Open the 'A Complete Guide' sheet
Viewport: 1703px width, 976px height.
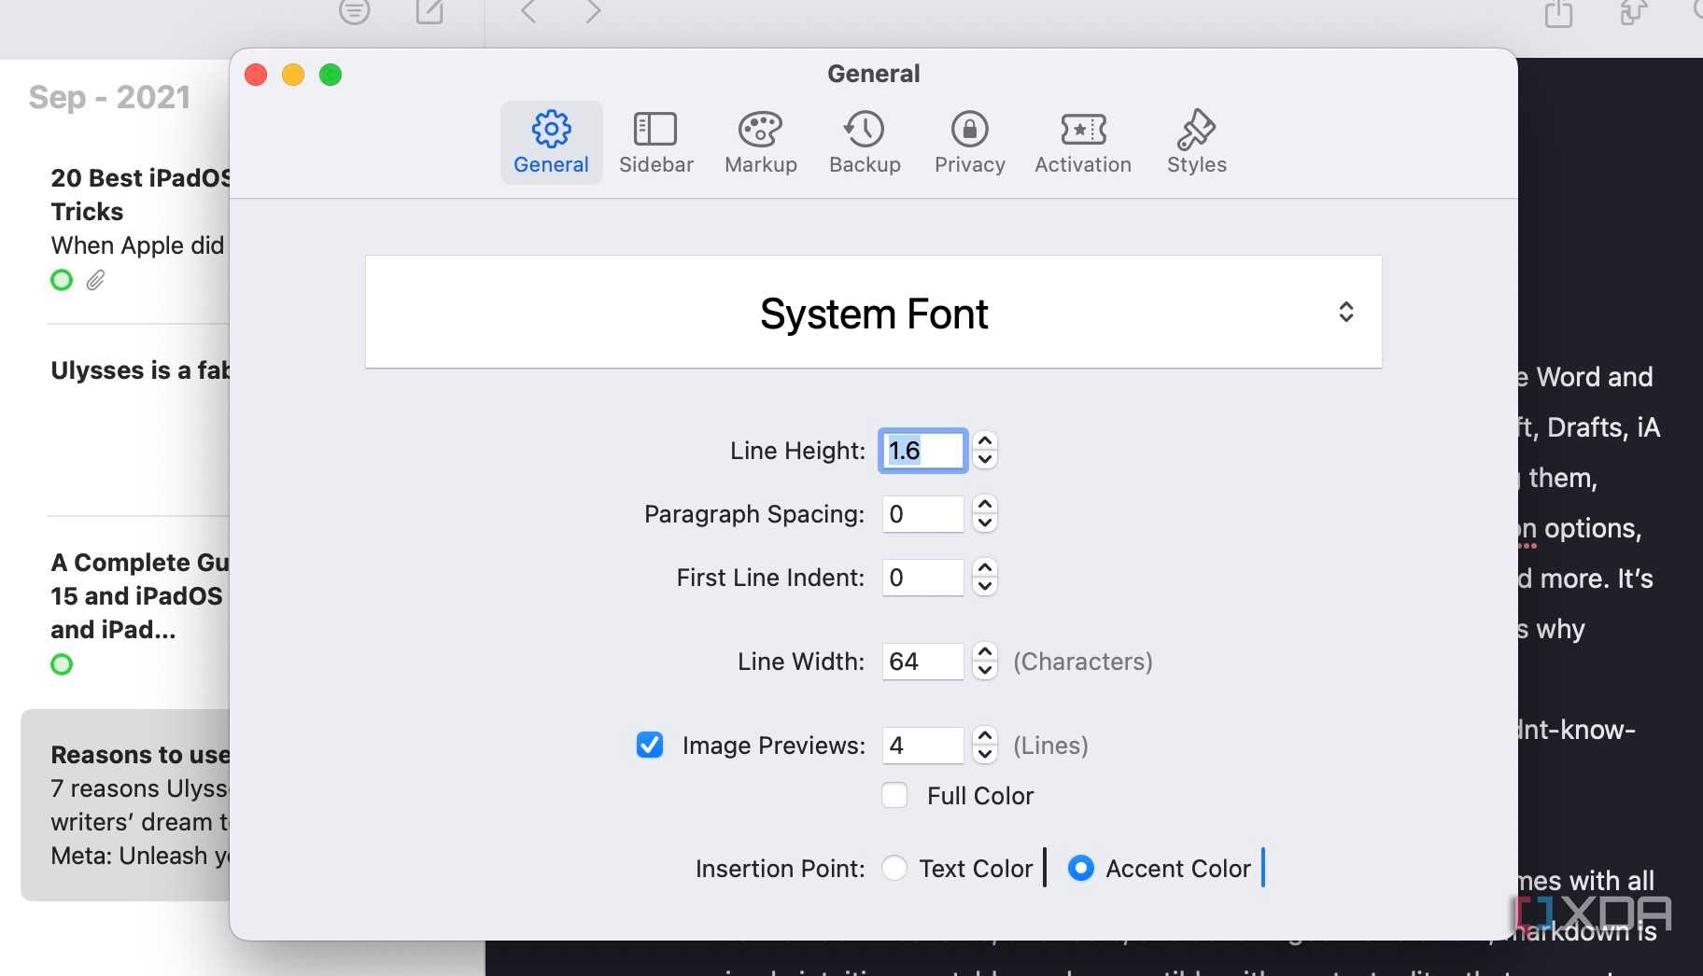[x=137, y=611]
